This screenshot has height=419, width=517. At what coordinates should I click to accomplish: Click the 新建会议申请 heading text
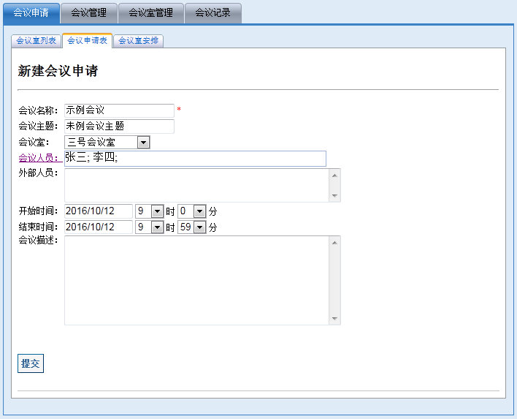tap(58, 71)
